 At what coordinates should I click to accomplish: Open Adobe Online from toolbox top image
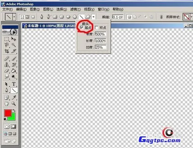(x=10, y=32)
